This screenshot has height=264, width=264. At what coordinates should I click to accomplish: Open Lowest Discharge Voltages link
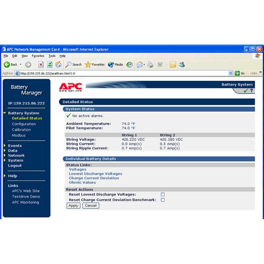96,174
